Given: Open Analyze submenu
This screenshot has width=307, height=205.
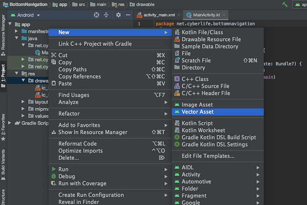Looking at the screenshot, I should tap(110, 102).
